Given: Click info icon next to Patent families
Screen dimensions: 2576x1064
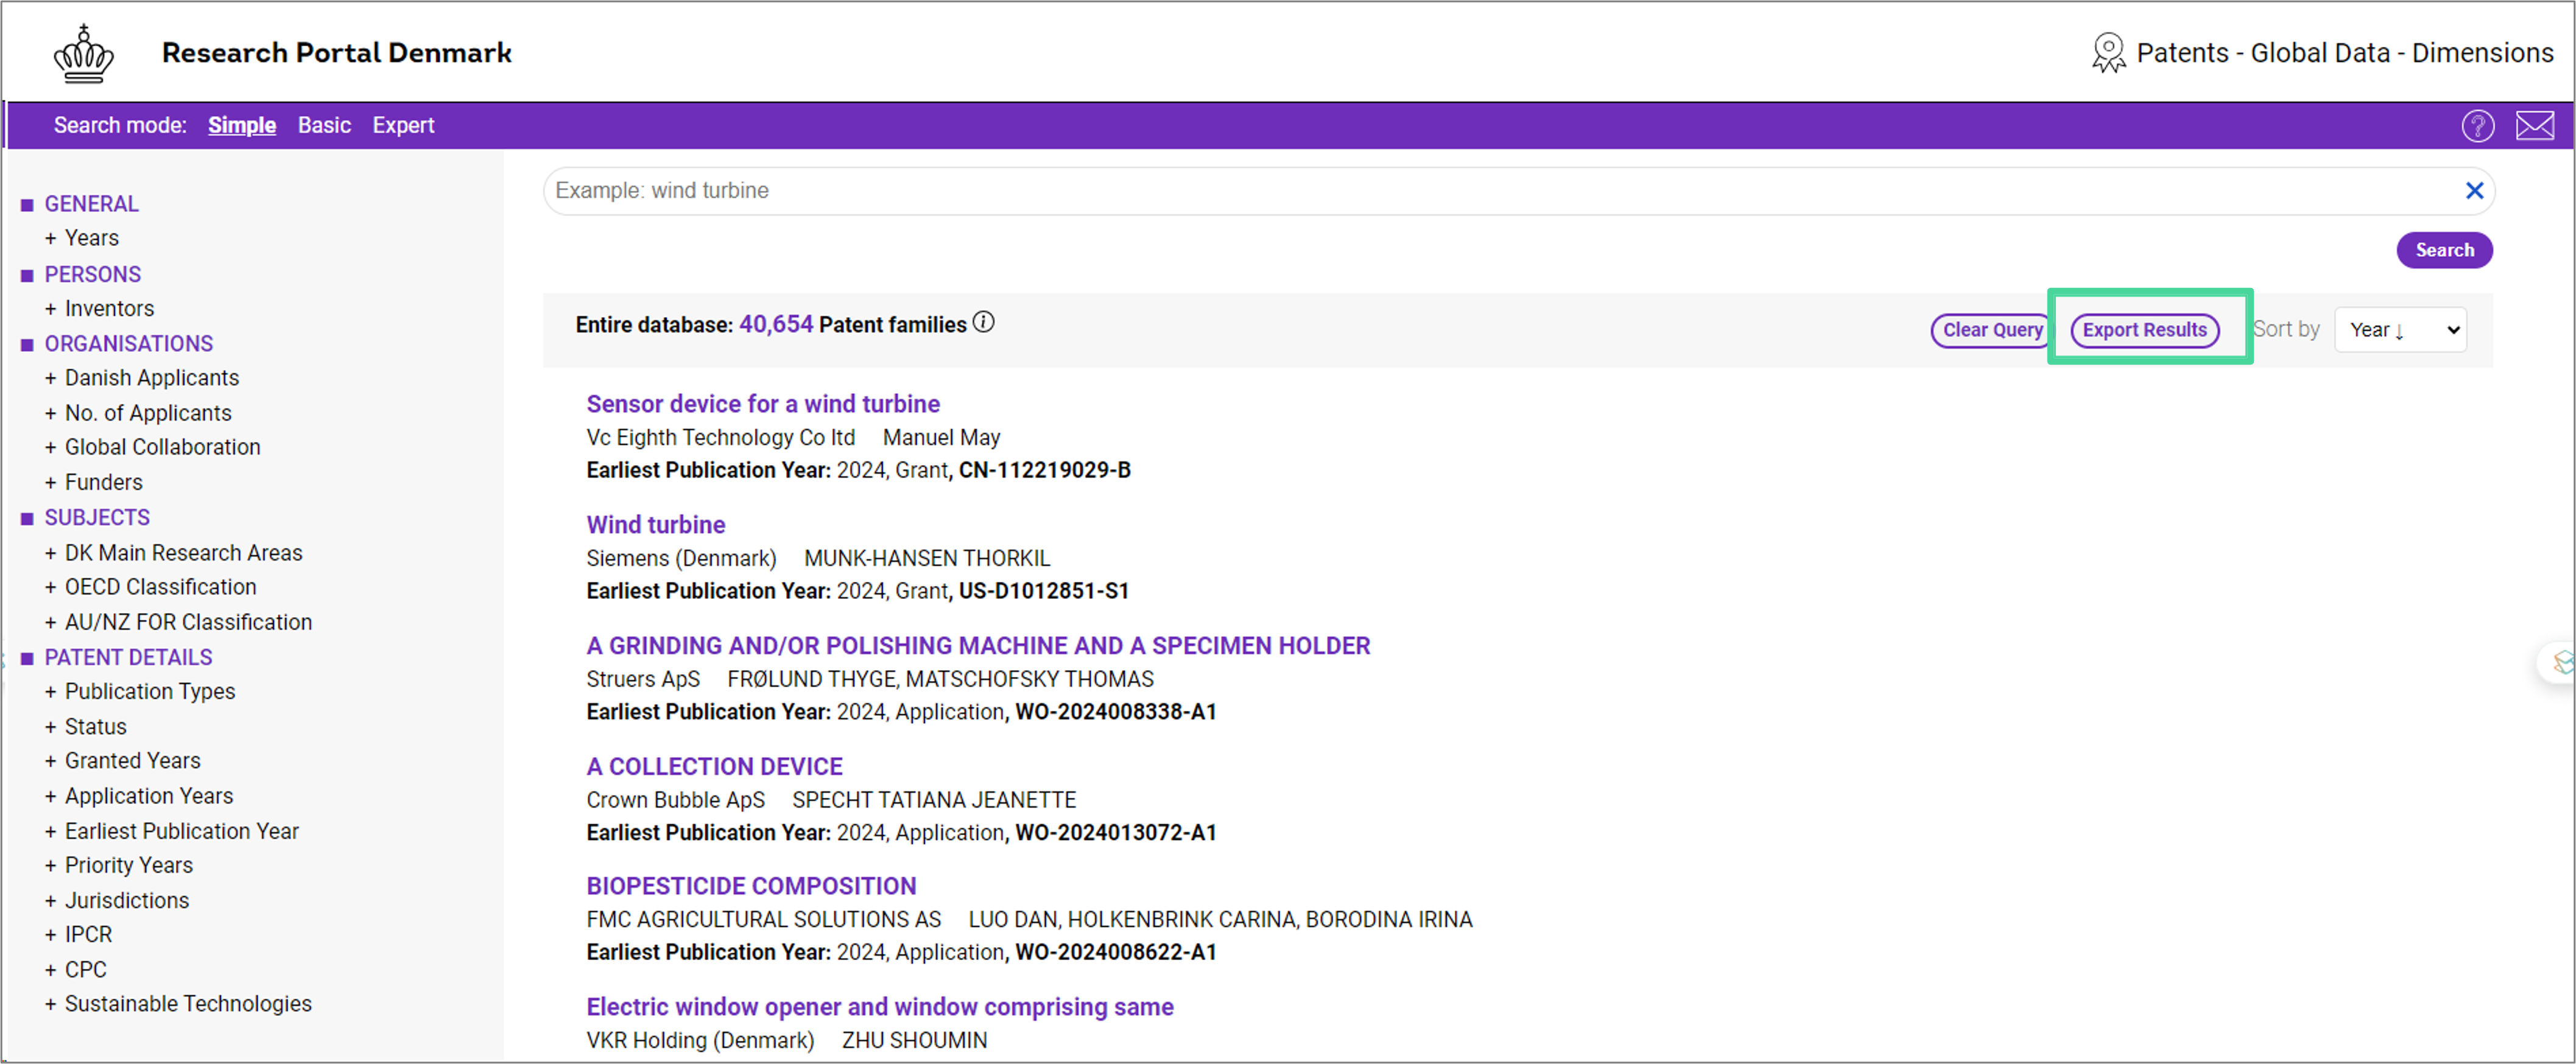Looking at the screenshot, I should tap(984, 323).
